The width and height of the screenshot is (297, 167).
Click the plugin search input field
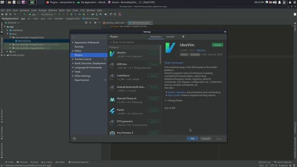[134, 42]
